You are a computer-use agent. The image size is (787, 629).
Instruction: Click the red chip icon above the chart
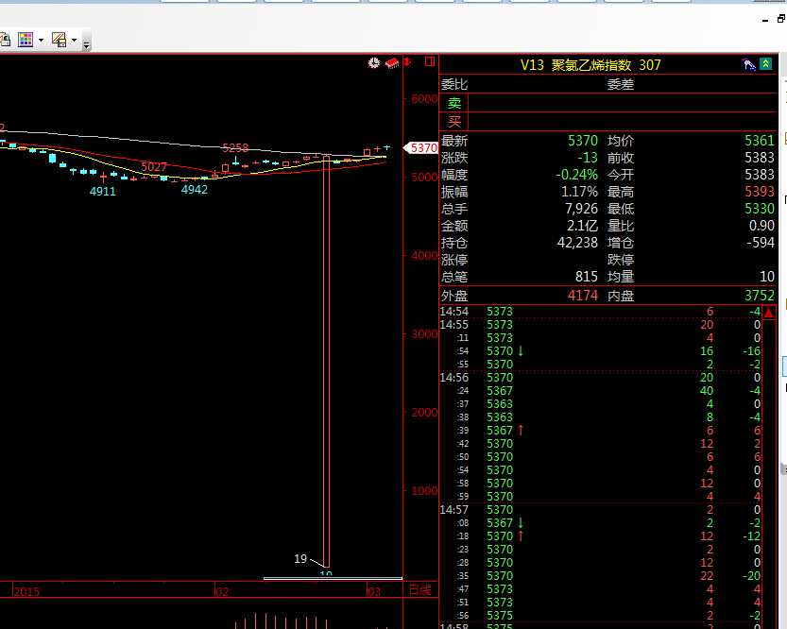[x=391, y=62]
